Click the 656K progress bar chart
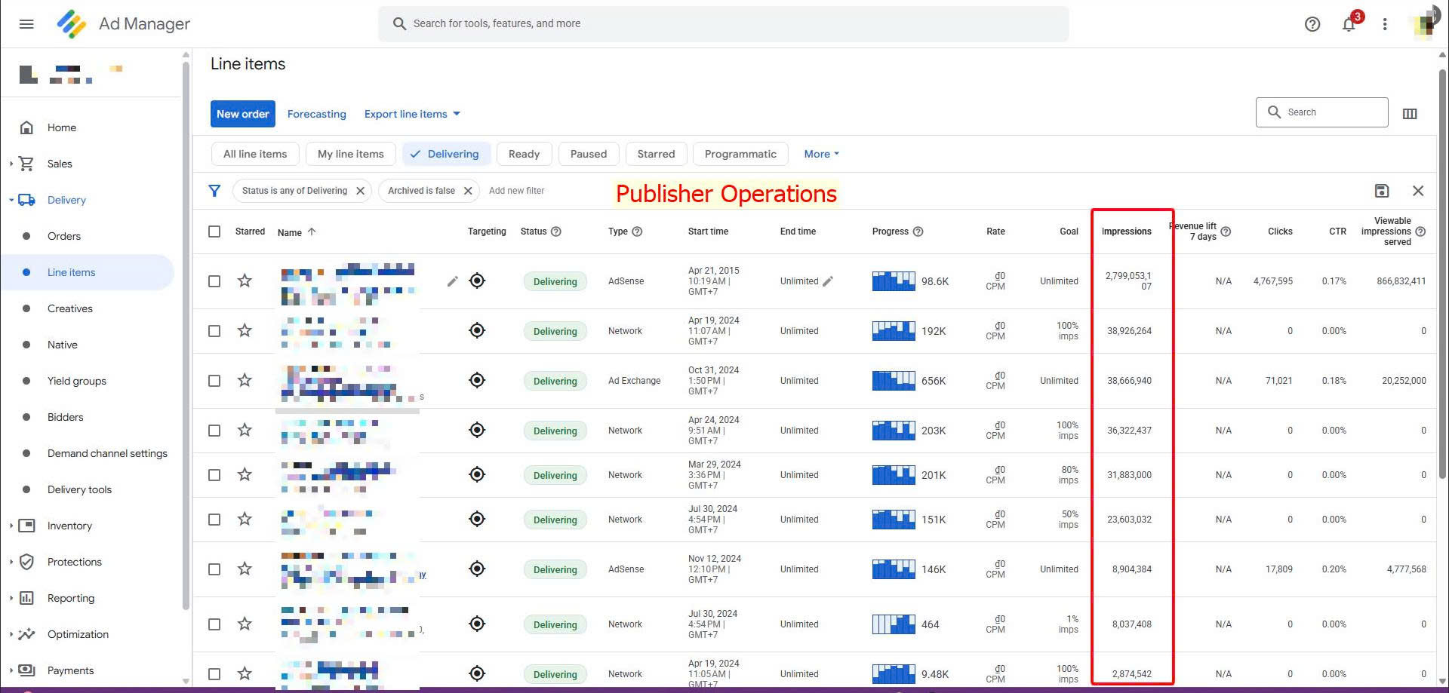Screen dimensions: 1449x693 click(x=894, y=381)
